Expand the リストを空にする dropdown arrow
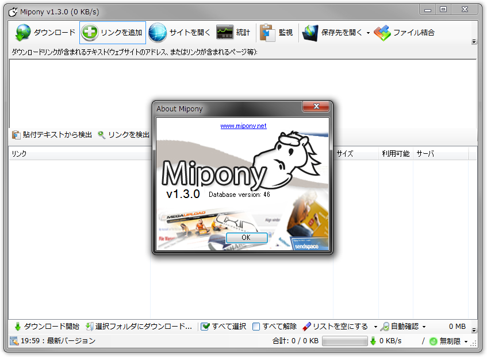Viewport: 487px width, 357px height. click(x=375, y=327)
